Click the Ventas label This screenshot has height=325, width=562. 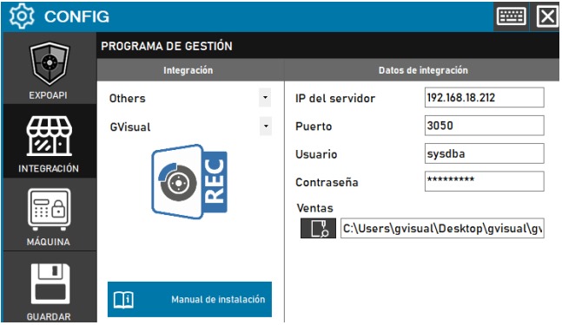point(315,208)
